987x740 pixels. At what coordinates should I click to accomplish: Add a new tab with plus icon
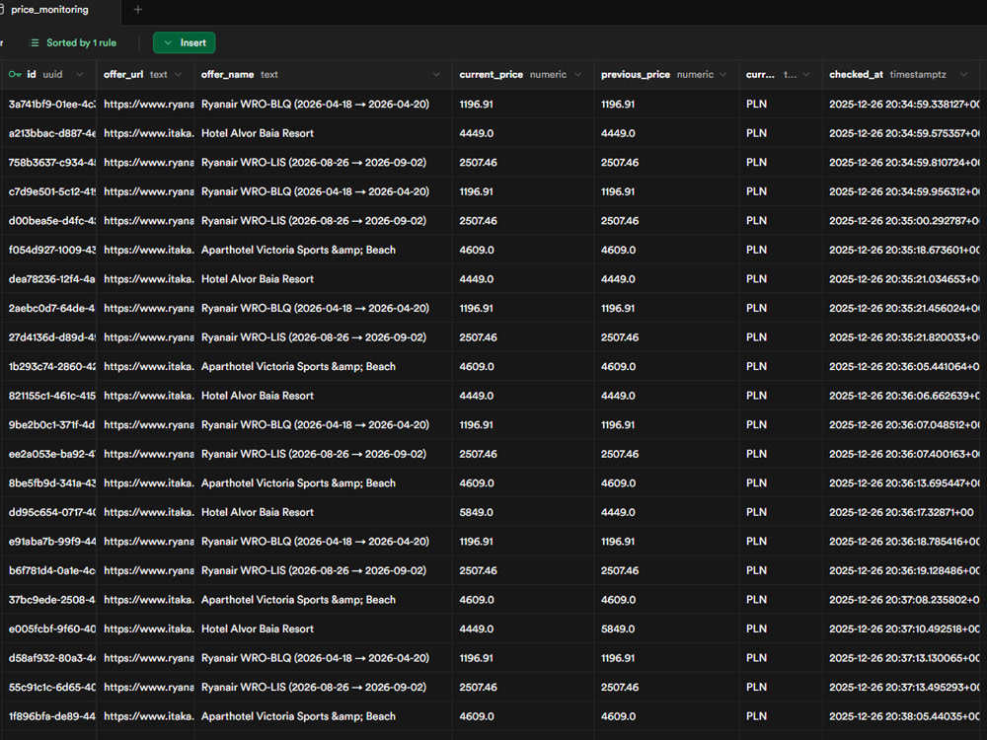138,10
